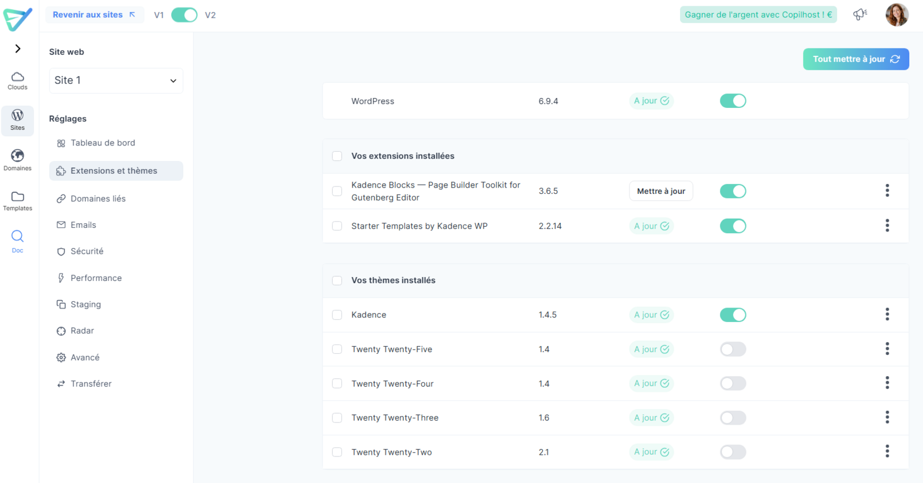Click the Starter Templates by Kadence WP name
Image resolution: width=923 pixels, height=483 pixels.
point(419,226)
